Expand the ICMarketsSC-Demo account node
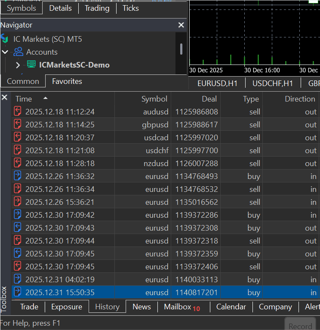 click(18, 65)
